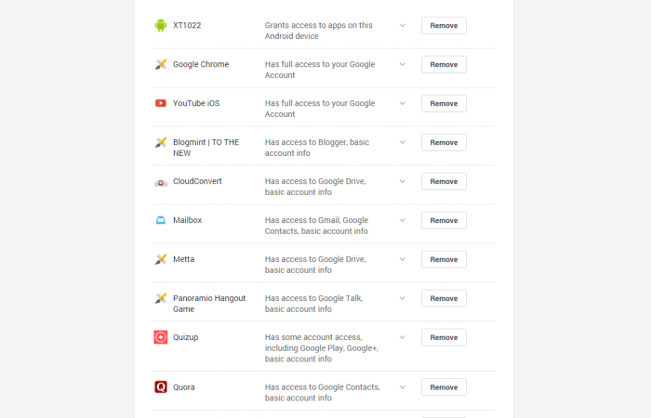Expand the Mailbox permissions chevron
This screenshot has width=651, height=418.
[403, 220]
